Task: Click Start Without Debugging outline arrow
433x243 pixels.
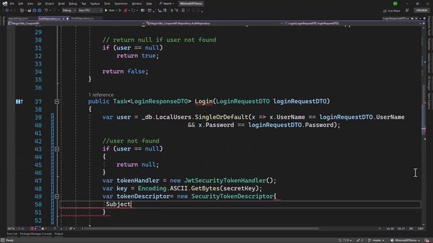Action: click(x=120, y=11)
